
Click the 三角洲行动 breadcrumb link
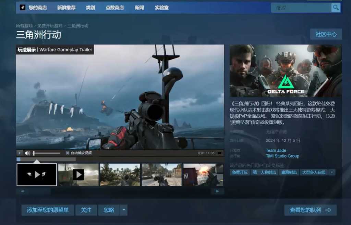tap(78, 26)
